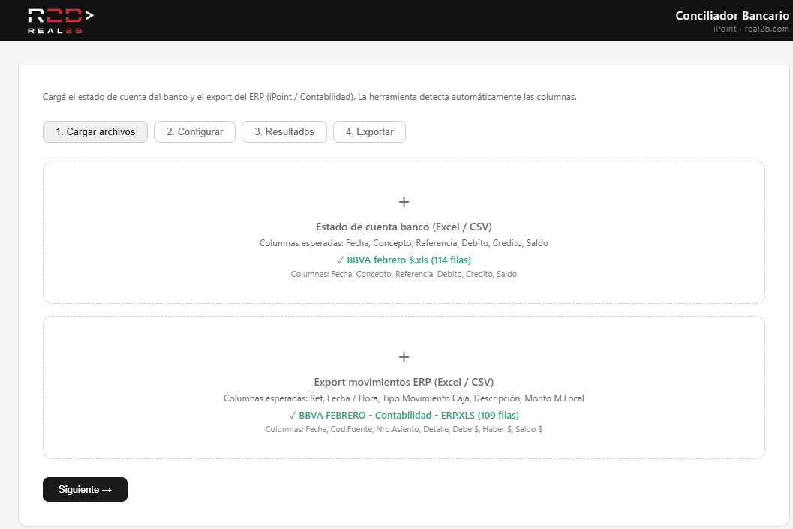Select 'Estado de cuenta banco (Excel / CSV)' heading

click(x=404, y=227)
